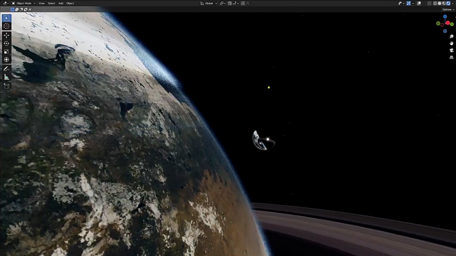Open the Add menu

(61, 3)
